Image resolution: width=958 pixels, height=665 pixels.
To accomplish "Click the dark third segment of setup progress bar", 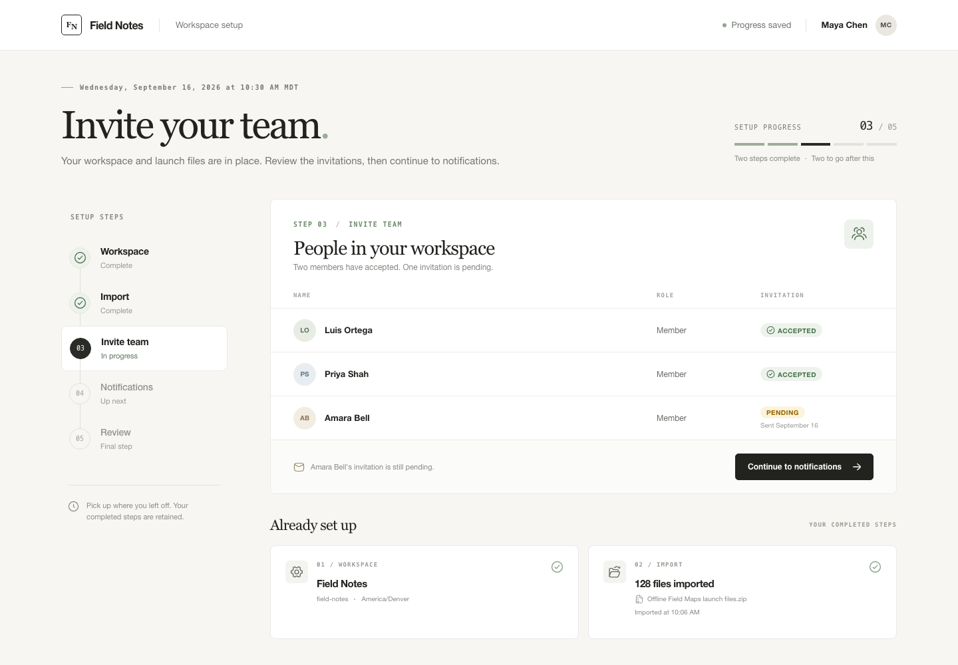I will pyautogui.click(x=816, y=144).
